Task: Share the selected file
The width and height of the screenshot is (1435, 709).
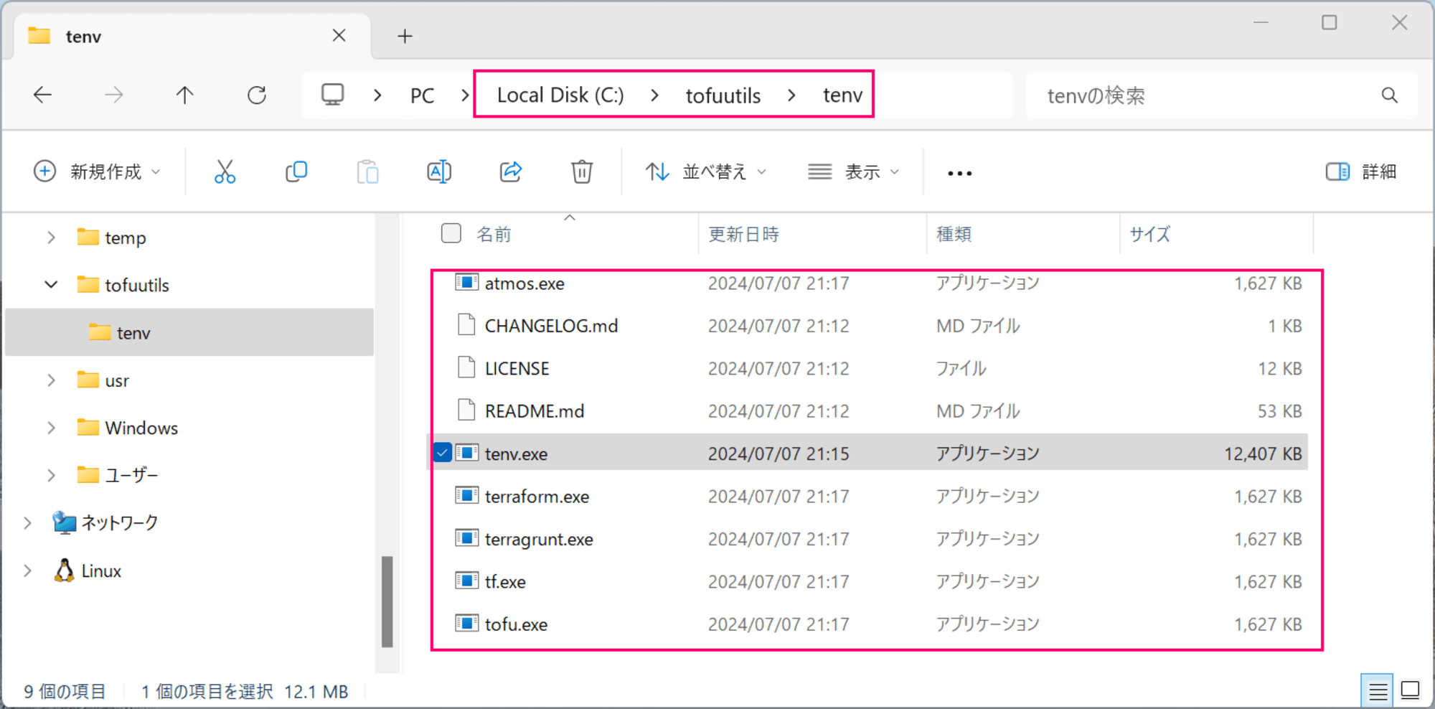Action: click(x=510, y=172)
